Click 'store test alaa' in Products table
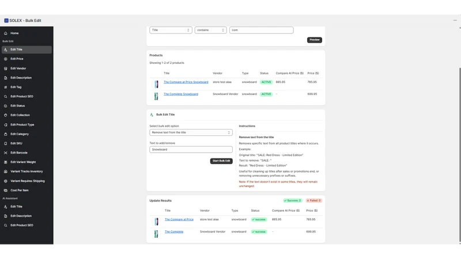The width and height of the screenshot is (461, 259). 222,82
